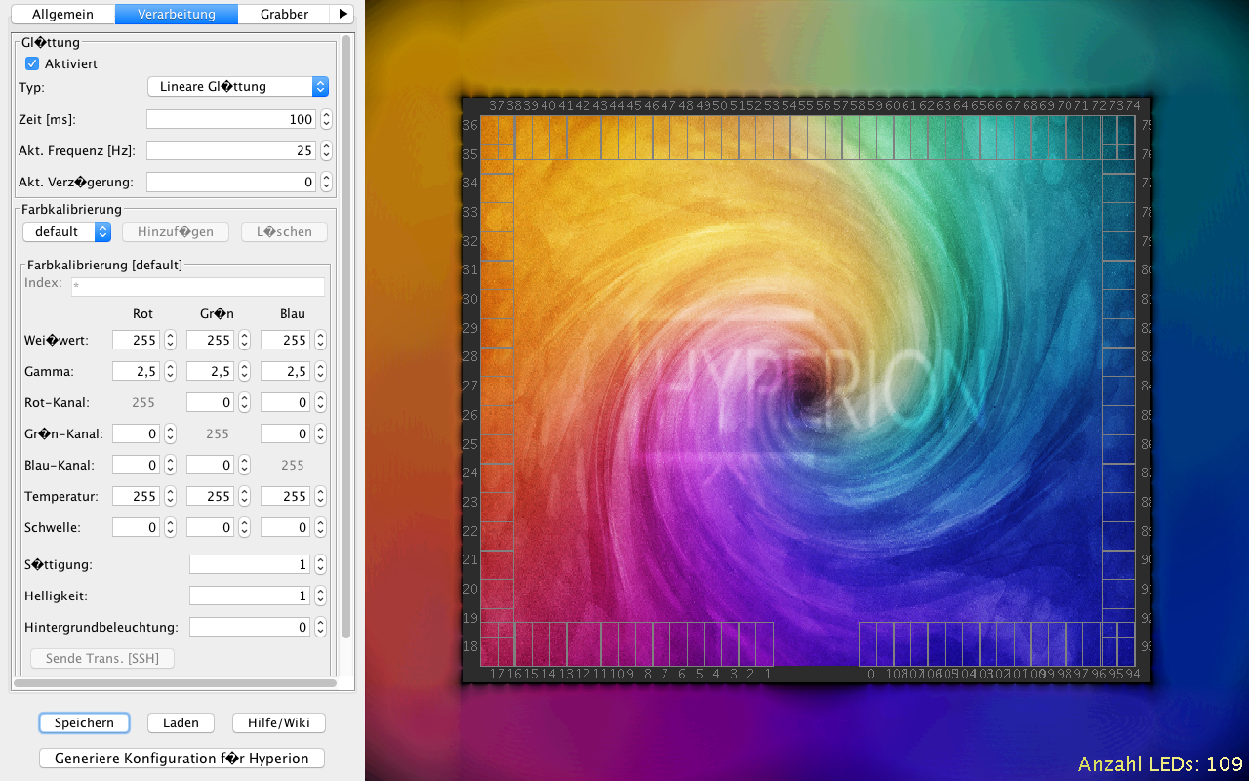Click the tab overflow arrow right of Grabber

pyautogui.click(x=342, y=14)
